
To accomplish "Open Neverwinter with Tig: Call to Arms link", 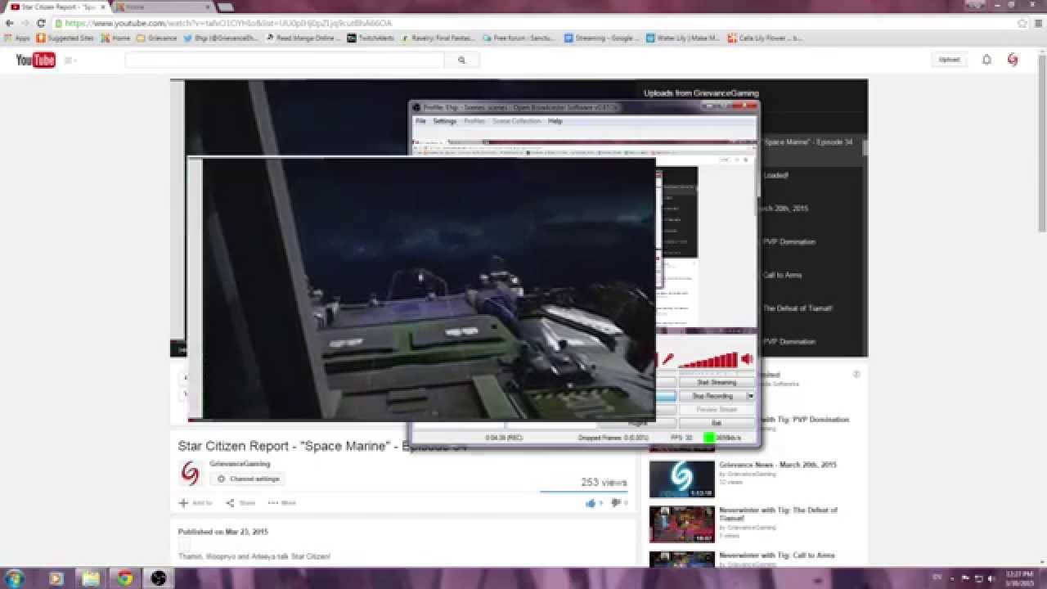I will click(778, 555).
